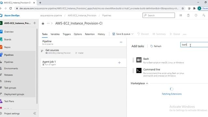The image size is (208, 117).
Task: Open Deployment groups in the sidebar
Action: 14,94
